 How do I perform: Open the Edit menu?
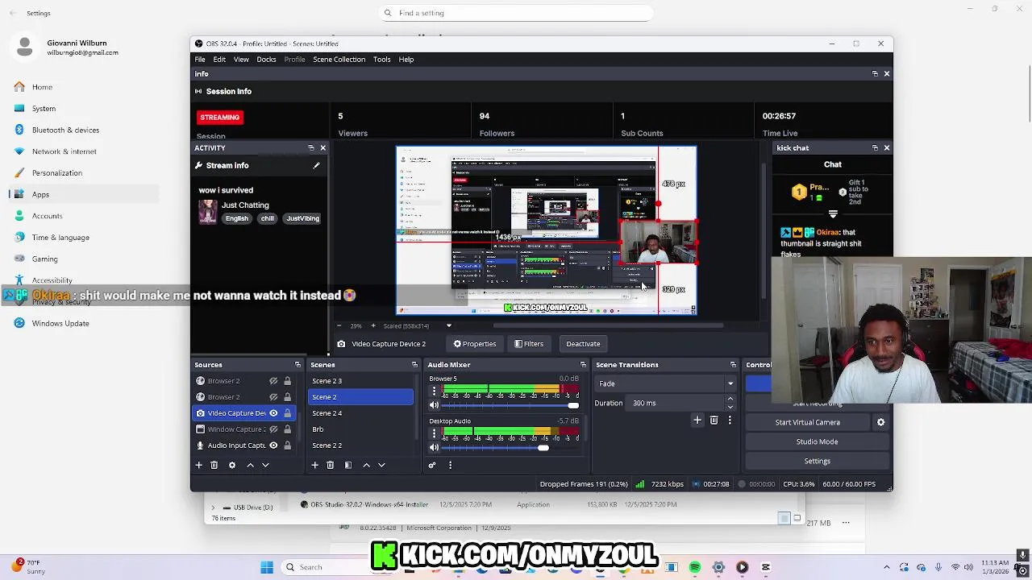pyautogui.click(x=219, y=60)
